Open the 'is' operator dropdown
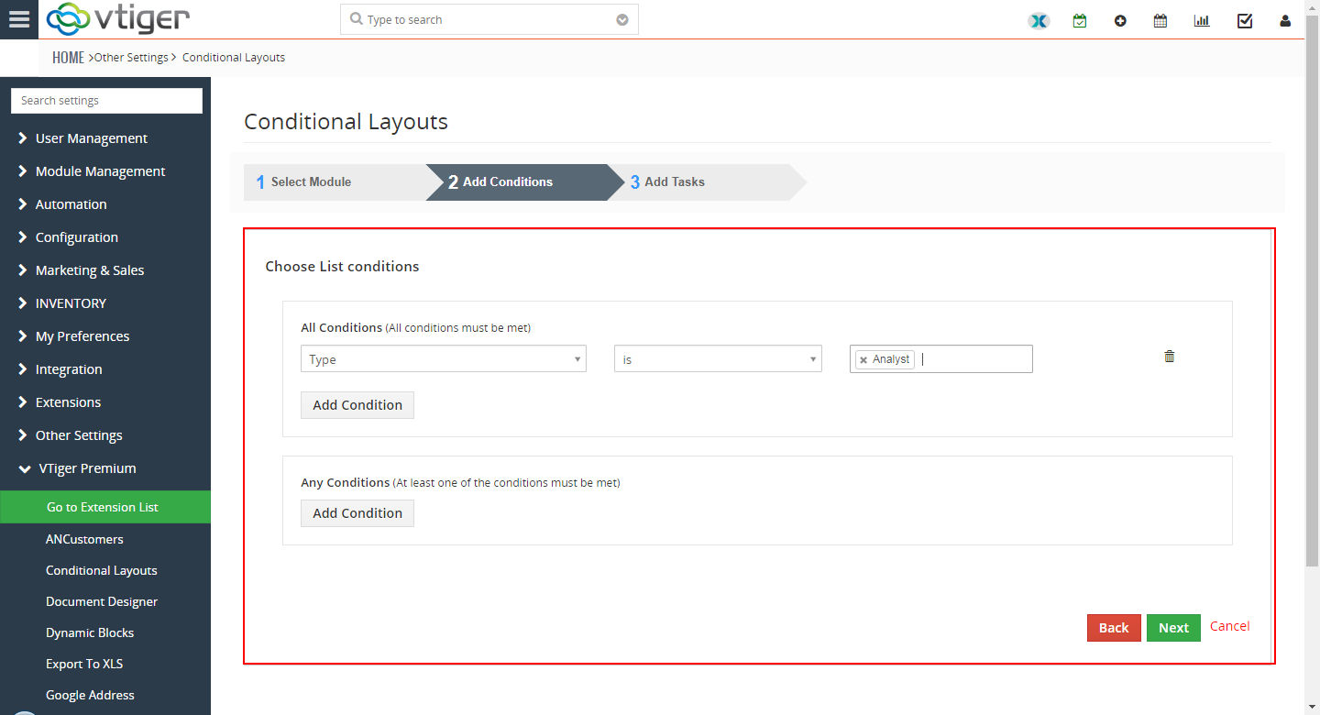 pyautogui.click(x=718, y=358)
